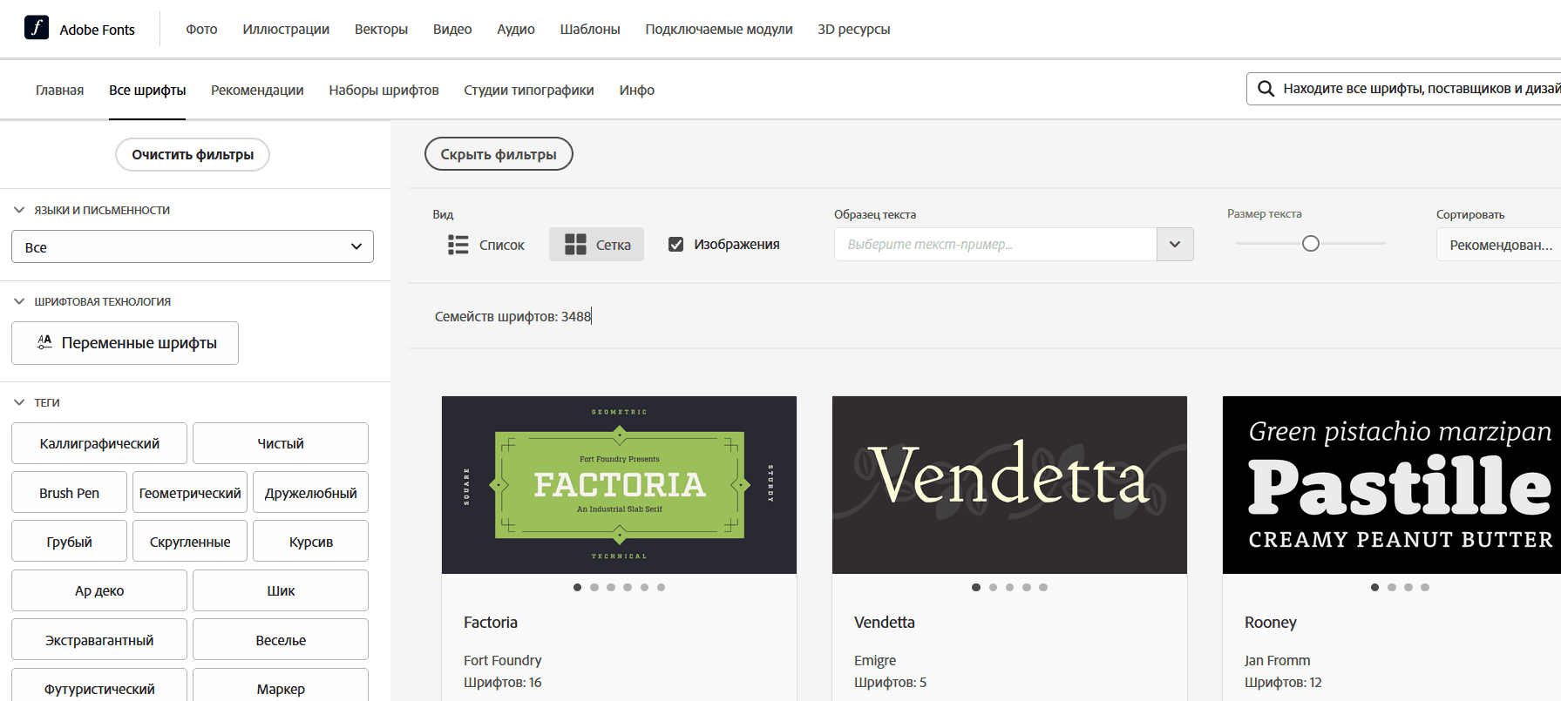Open the Иллюстрации menu
The width and height of the screenshot is (1561, 701).
point(286,29)
